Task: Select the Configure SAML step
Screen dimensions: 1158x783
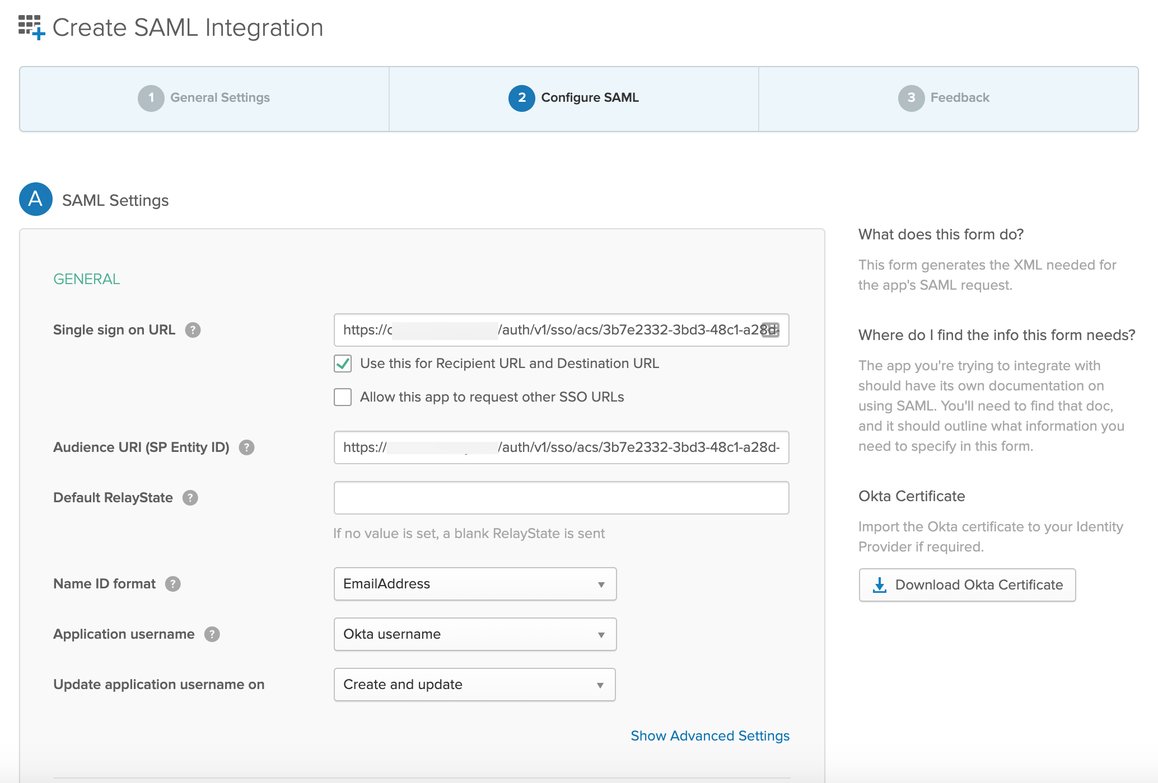Action: [x=574, y=98]
